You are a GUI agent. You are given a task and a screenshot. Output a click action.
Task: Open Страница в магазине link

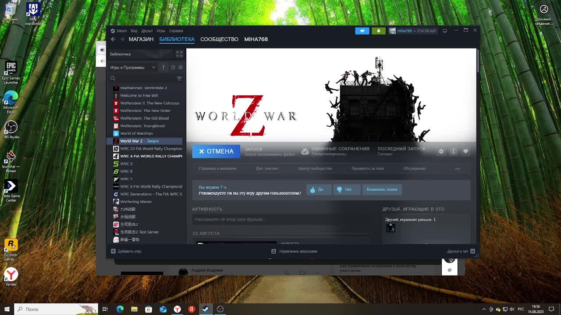(x=217, y=168)
